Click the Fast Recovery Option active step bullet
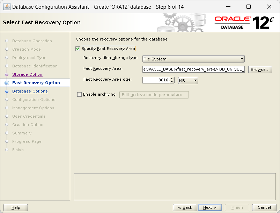Viewport: 280px width, 213px height. tap(7, 83)
